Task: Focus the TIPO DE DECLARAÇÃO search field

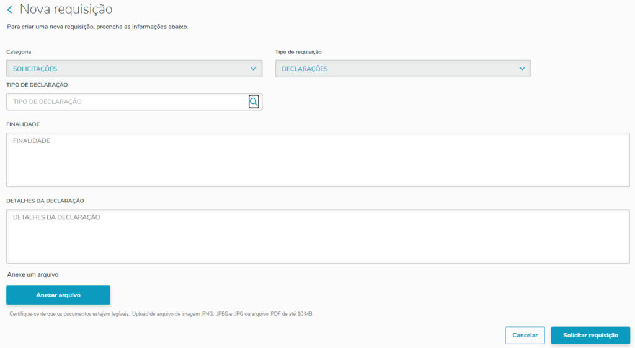Action: [124, 102]
